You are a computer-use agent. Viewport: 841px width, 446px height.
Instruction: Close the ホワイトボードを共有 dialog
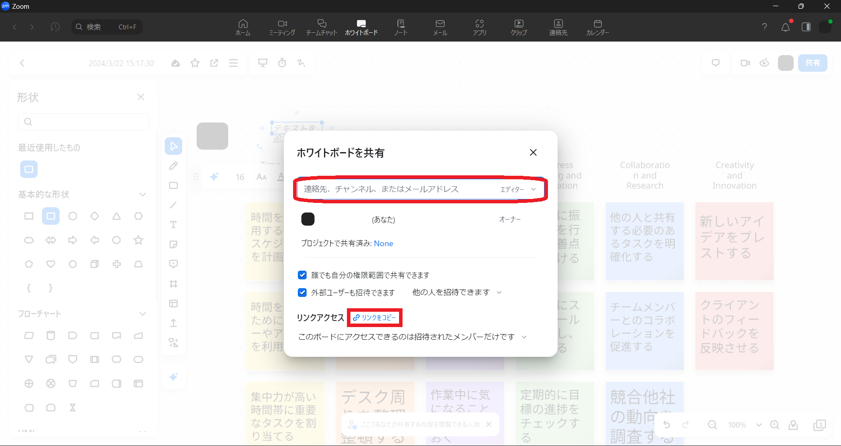(533, 153)
